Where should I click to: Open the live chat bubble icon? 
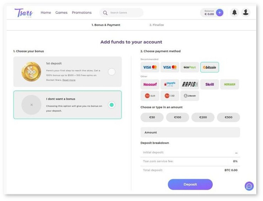pos(249,186)
